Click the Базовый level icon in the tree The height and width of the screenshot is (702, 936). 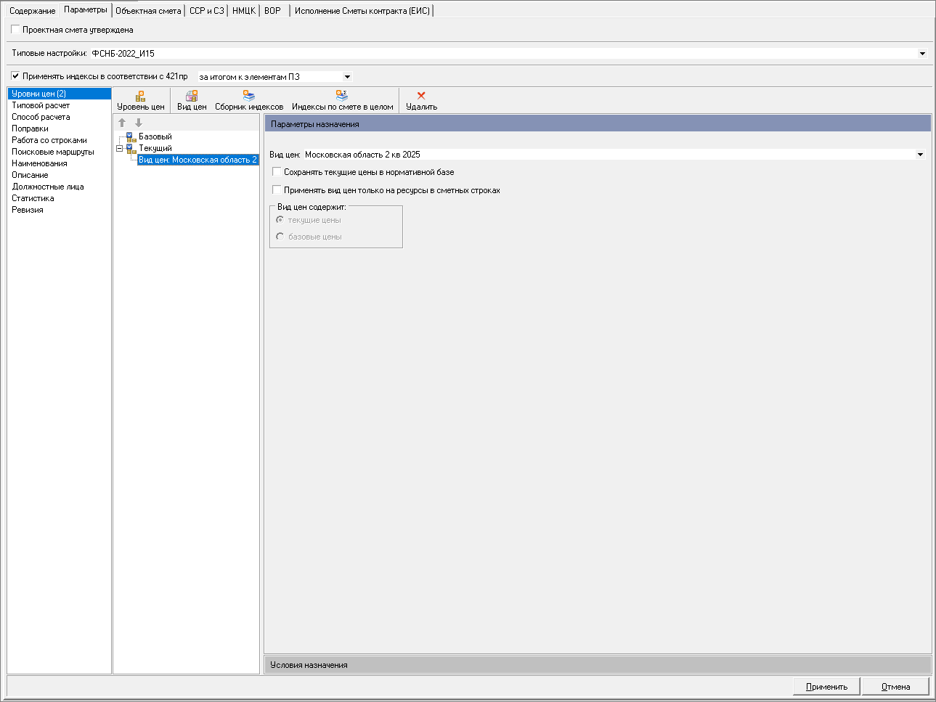tap(131, 136)
